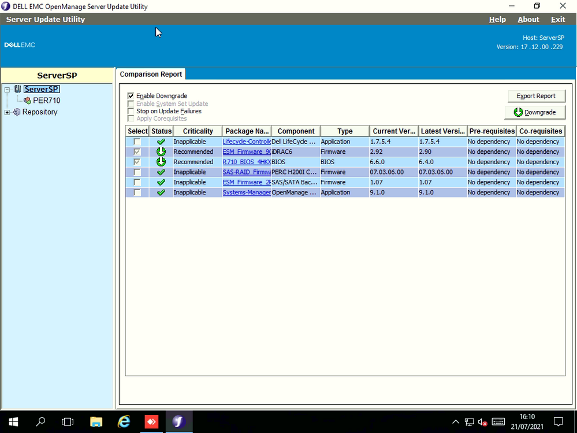Sort by Criticality column header

(198, 131)
